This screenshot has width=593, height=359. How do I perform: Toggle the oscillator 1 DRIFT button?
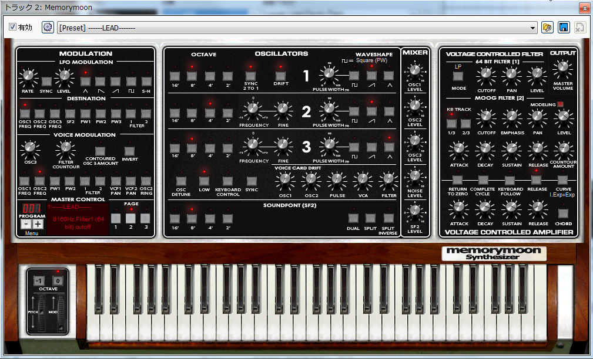280,76
